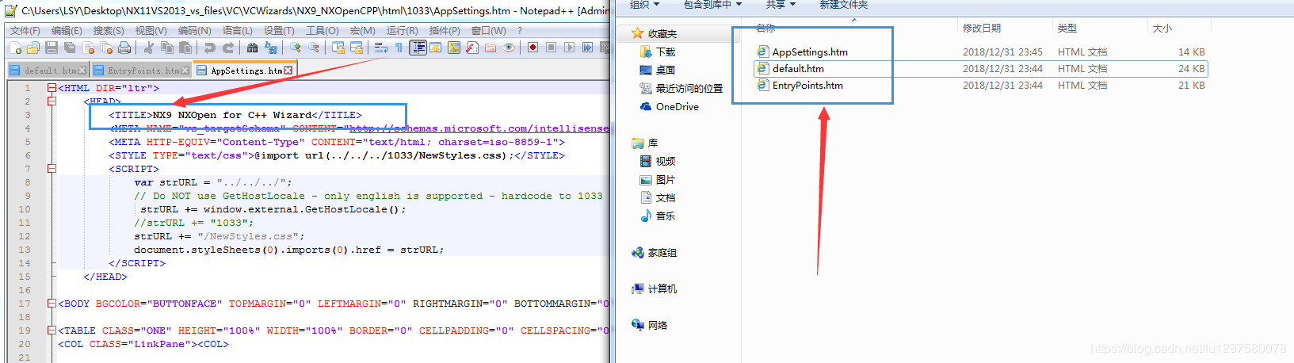
Task: Open the 视图(V) menu
Action: tap(151, 31)
